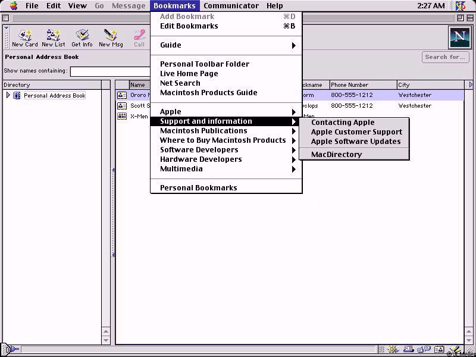Open the Inbox mailbox icon in the component bar
The height and width of the screenshot is (357, 476).
tap(408, 350)
